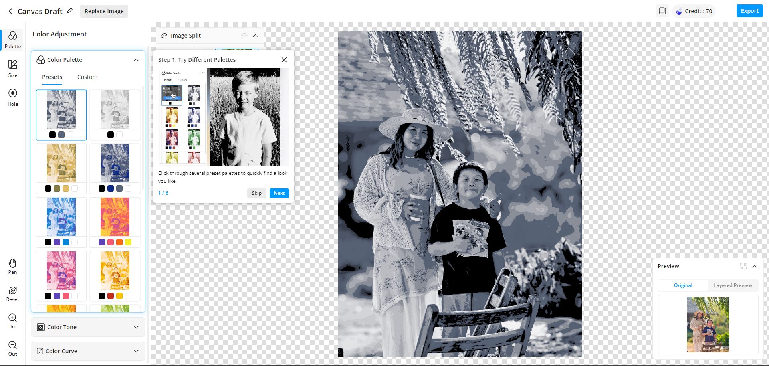Zoom in on the canvas
Image resolution: width=769 pixels, height=366 pixels.
click(13, 321)
